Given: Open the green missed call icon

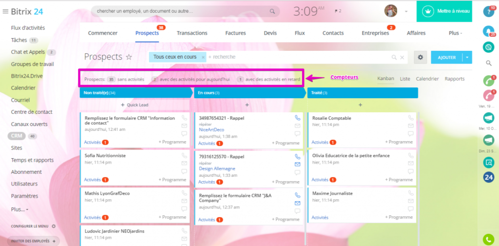Looking at the screenshot, I should coord(488,81).
